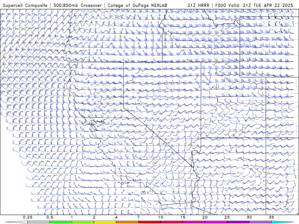Click the magenta swatch between 20 and 25
299x224 pixels.
pos(216,222)
